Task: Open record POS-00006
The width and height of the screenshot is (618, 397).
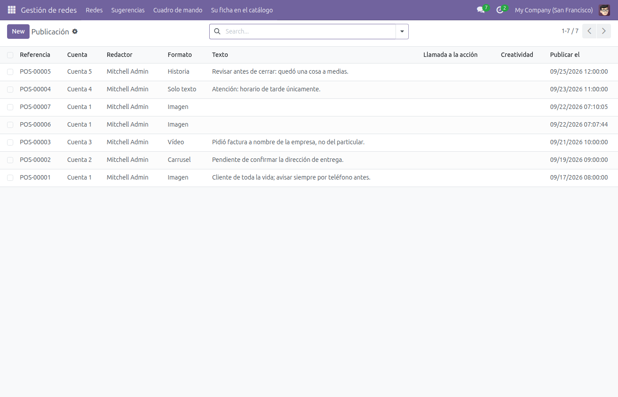Action: (x=35, y=124)
